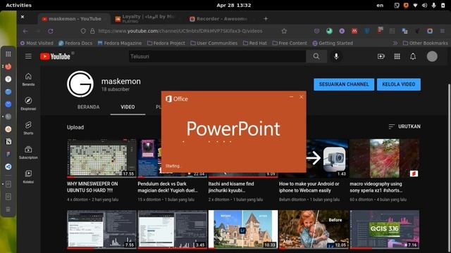Open the Fedora Magazine bookmark
The width and height of the screenshot is (451, 253).
[x=120, y=43]
